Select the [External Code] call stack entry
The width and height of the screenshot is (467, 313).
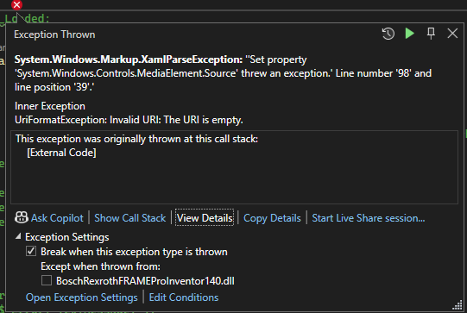tap(61, 153)
